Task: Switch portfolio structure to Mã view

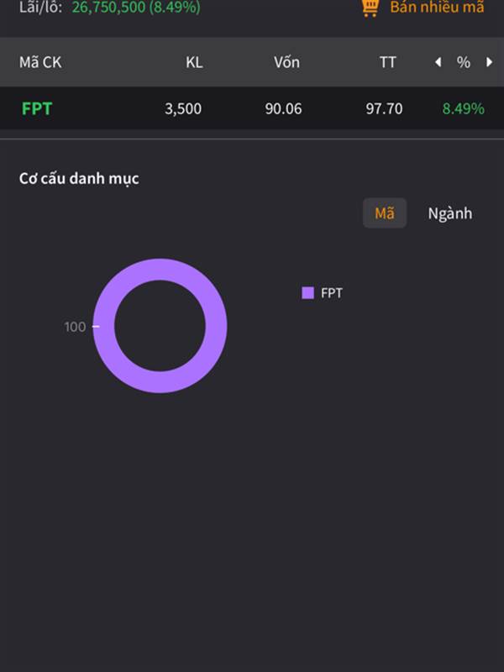Action: point(385,213)
